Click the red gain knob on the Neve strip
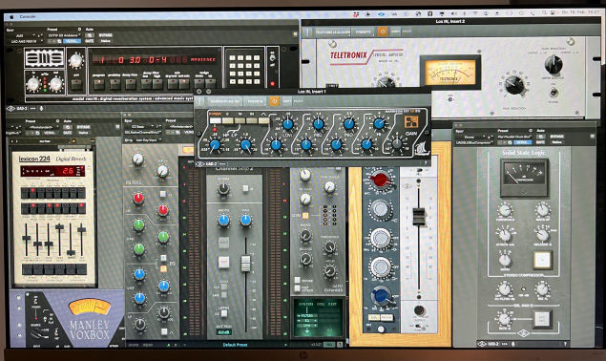The width and height of the screenshot is (606, 361). 380,180
